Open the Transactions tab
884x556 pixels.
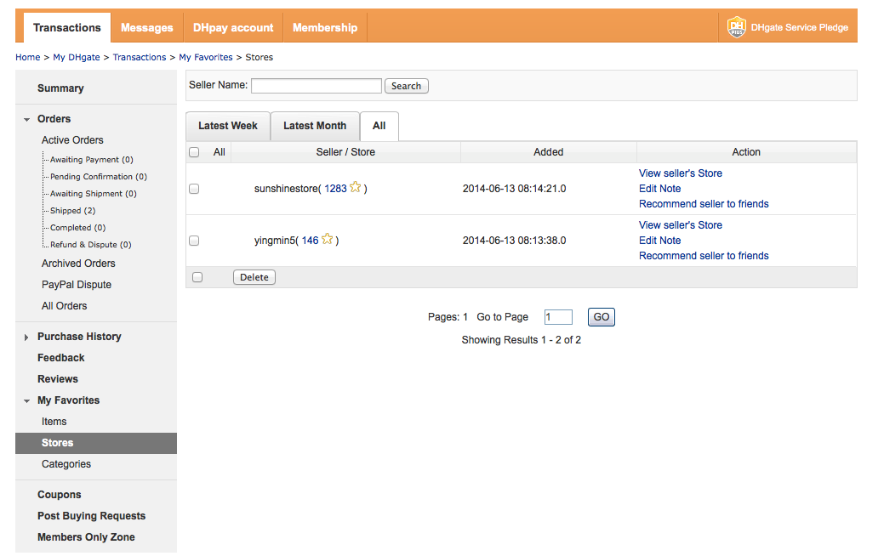click(x=67, y=27)
